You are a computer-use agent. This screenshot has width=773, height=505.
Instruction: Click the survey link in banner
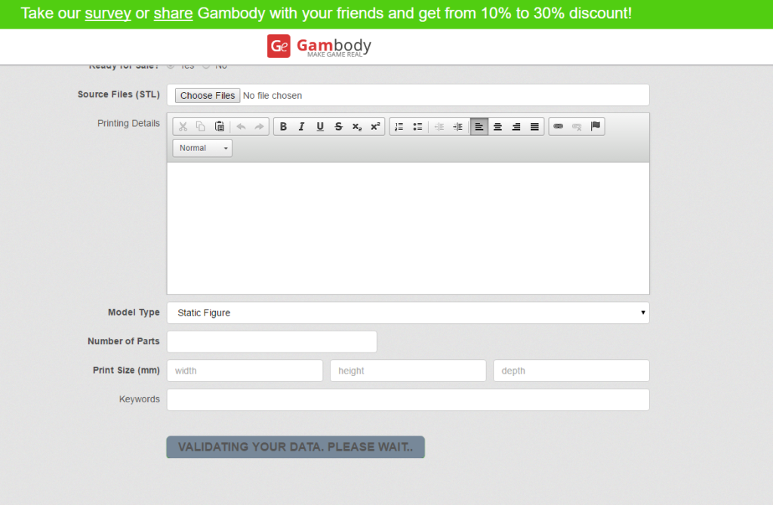coord(108,14)
